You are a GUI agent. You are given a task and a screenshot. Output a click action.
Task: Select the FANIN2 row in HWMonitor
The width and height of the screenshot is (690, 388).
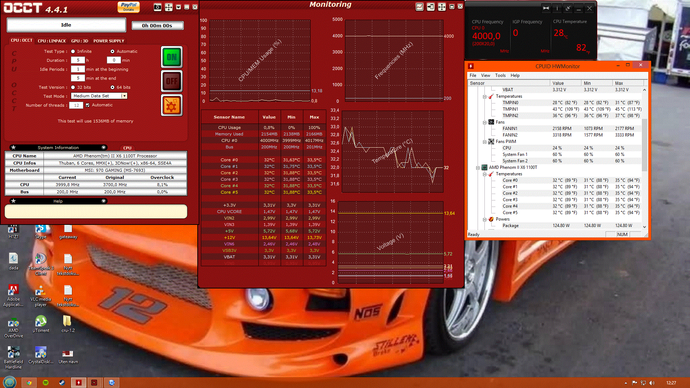[555, 135]
